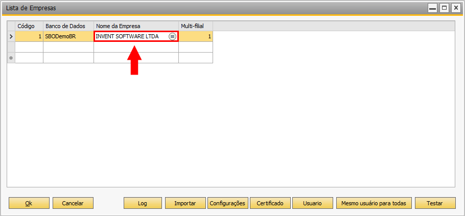Maximize the Lista de Empresas window
Viewport: 465px width, 216px height.
(444, 8)
